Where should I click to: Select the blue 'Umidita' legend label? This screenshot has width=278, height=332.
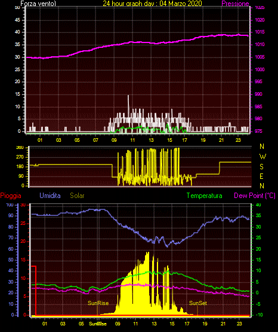coord(50,196)
